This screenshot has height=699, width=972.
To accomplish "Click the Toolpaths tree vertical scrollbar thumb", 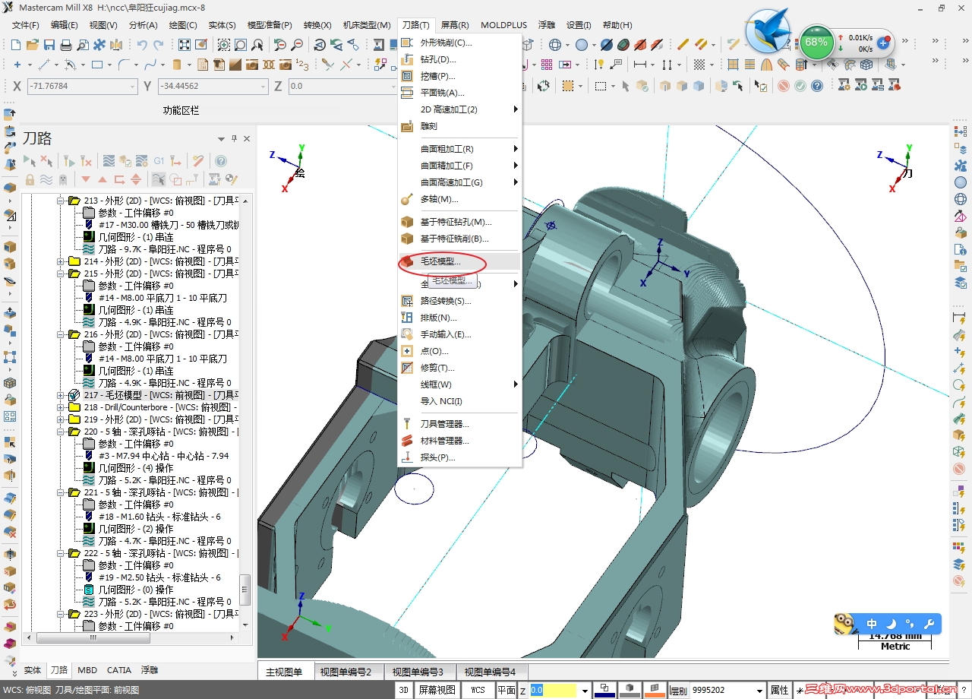I will pyautogui.click(x=245, y=589).
